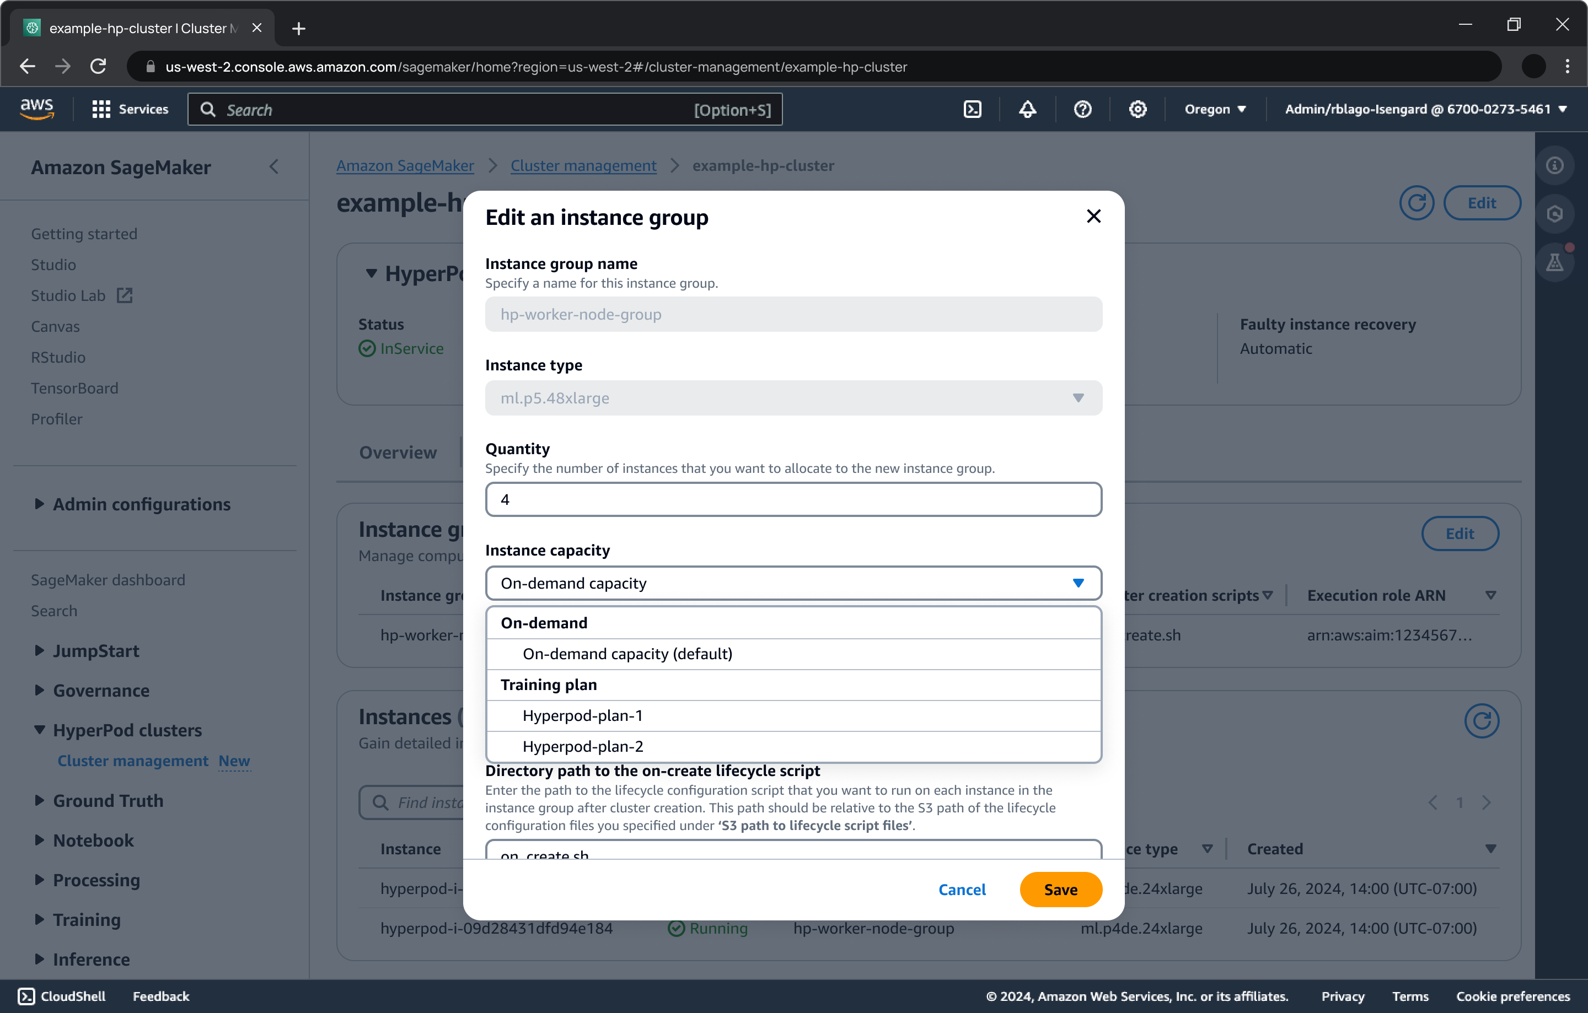Click the Cancel button in modal
Screen dimensions: 1588x1013
pyautogui.click(x=963, y=889)
